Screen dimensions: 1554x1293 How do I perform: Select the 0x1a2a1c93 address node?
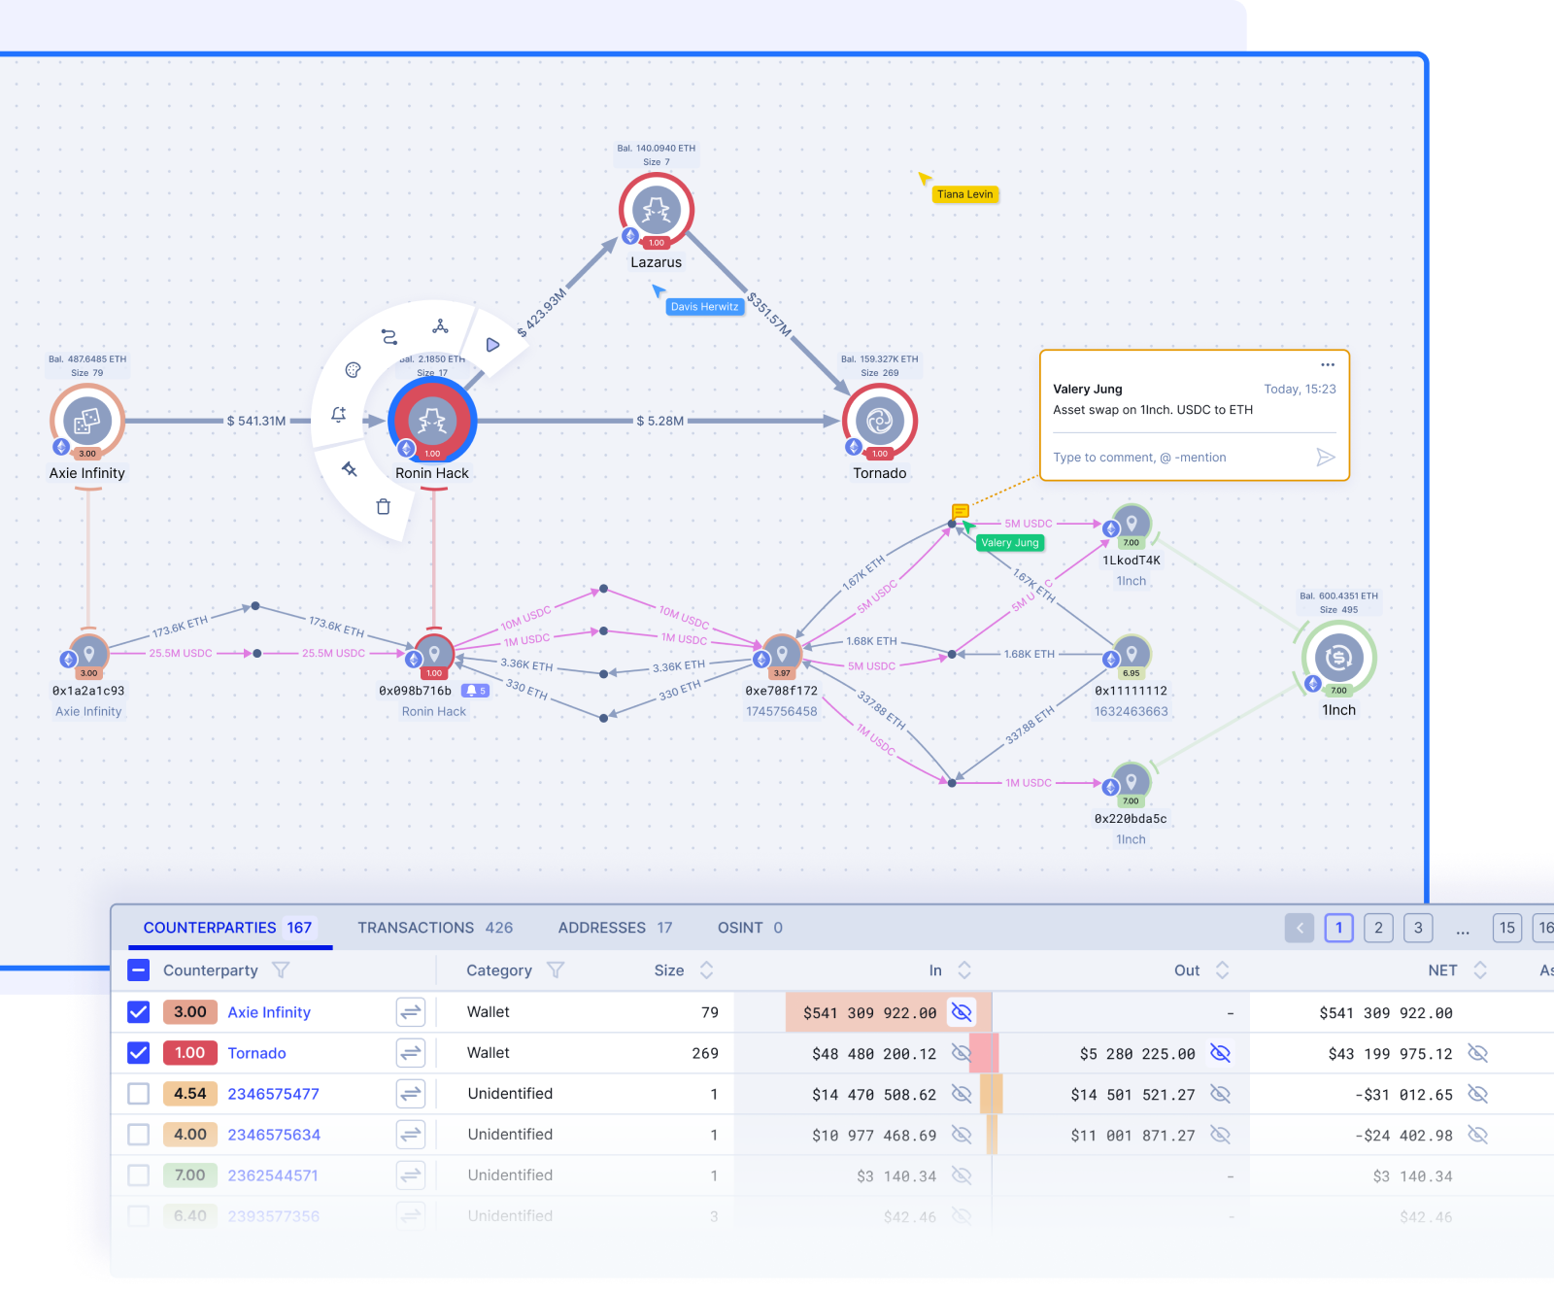point(88,654)
